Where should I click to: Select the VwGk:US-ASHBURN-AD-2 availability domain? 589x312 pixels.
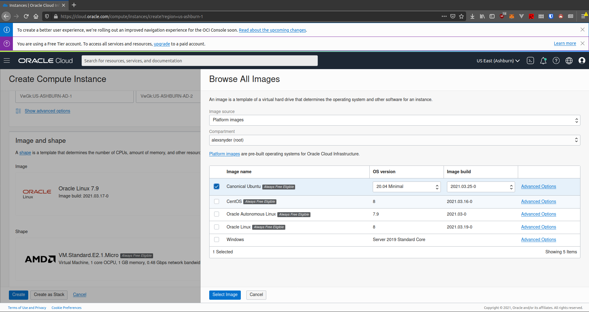click(x=168, y=96)
